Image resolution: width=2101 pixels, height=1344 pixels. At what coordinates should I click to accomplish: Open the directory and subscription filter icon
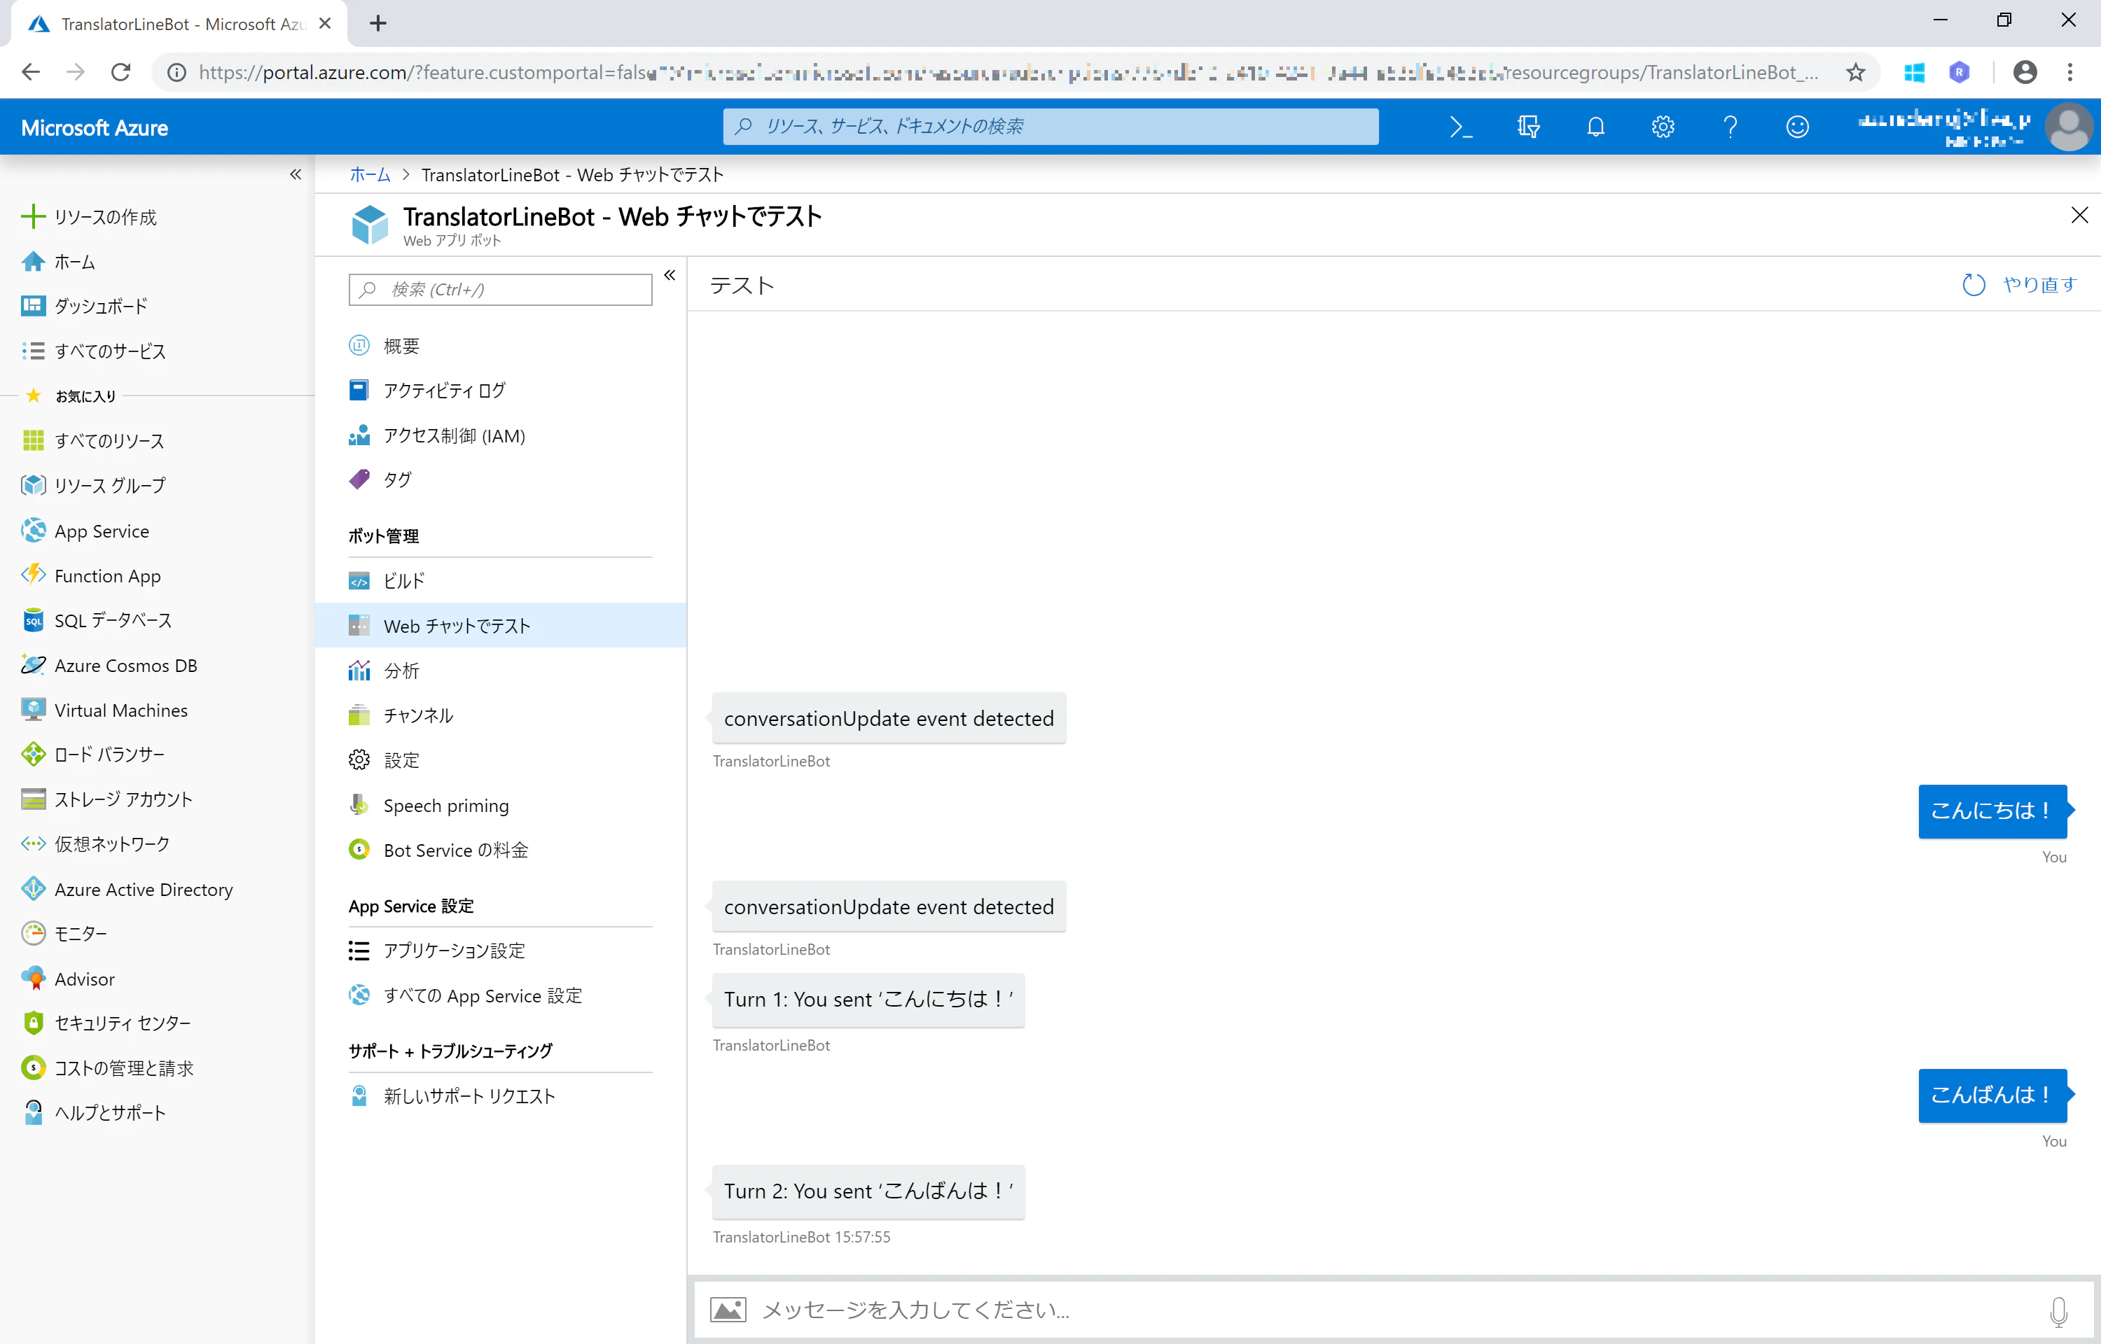pyautogui.click(x=1527, y=127)
